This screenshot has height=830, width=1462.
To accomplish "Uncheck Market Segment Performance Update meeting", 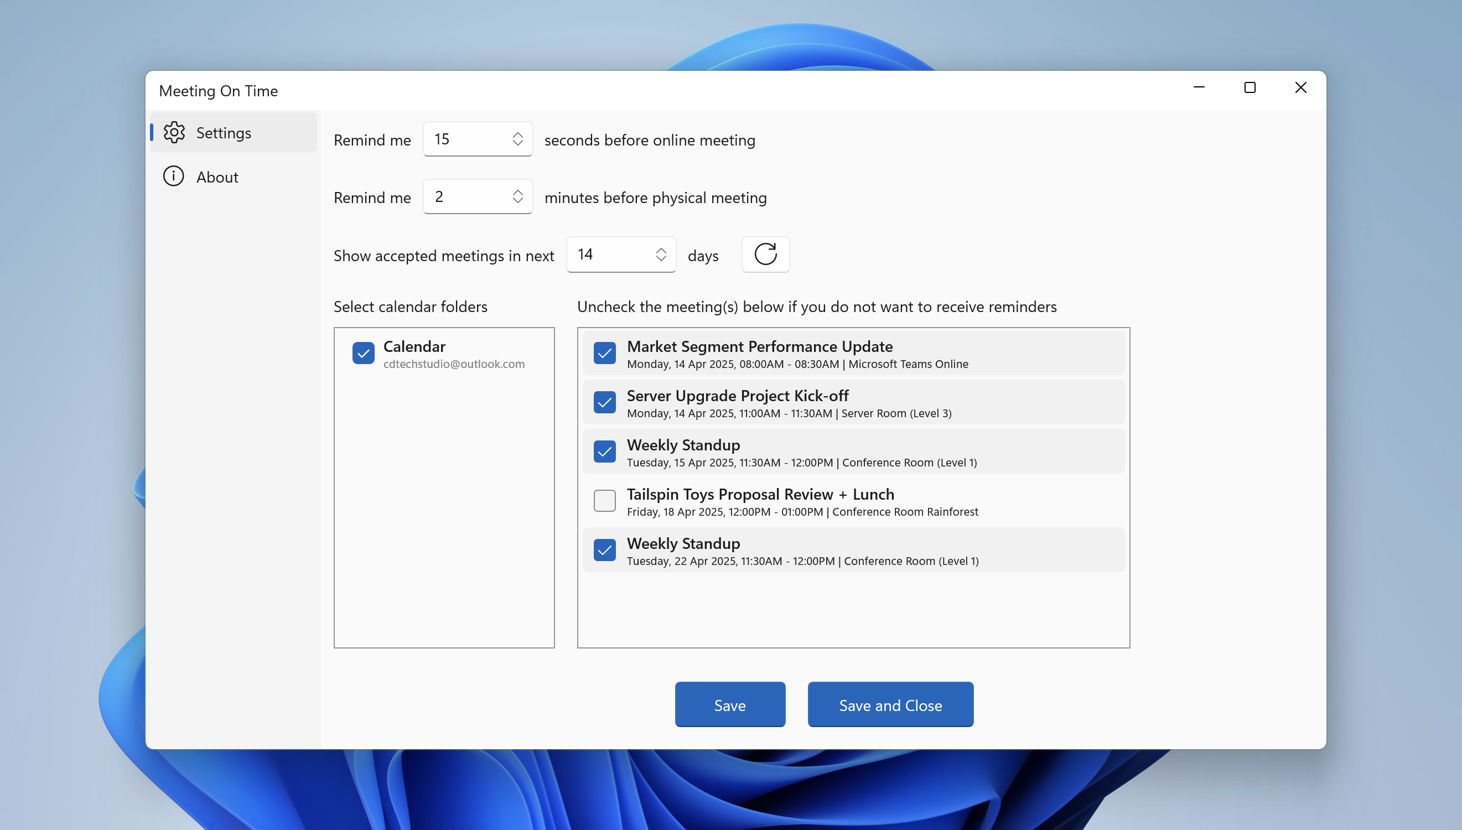I will tap(604, 353).
